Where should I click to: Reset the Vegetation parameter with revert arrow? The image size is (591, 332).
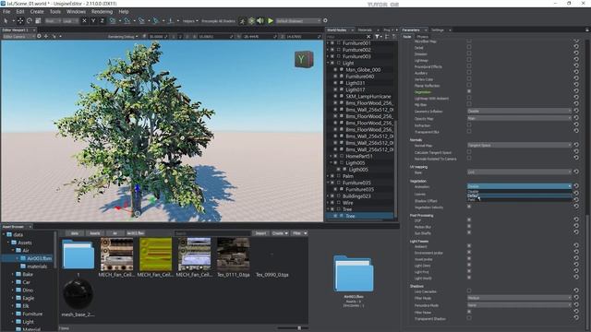click(576, 91)
